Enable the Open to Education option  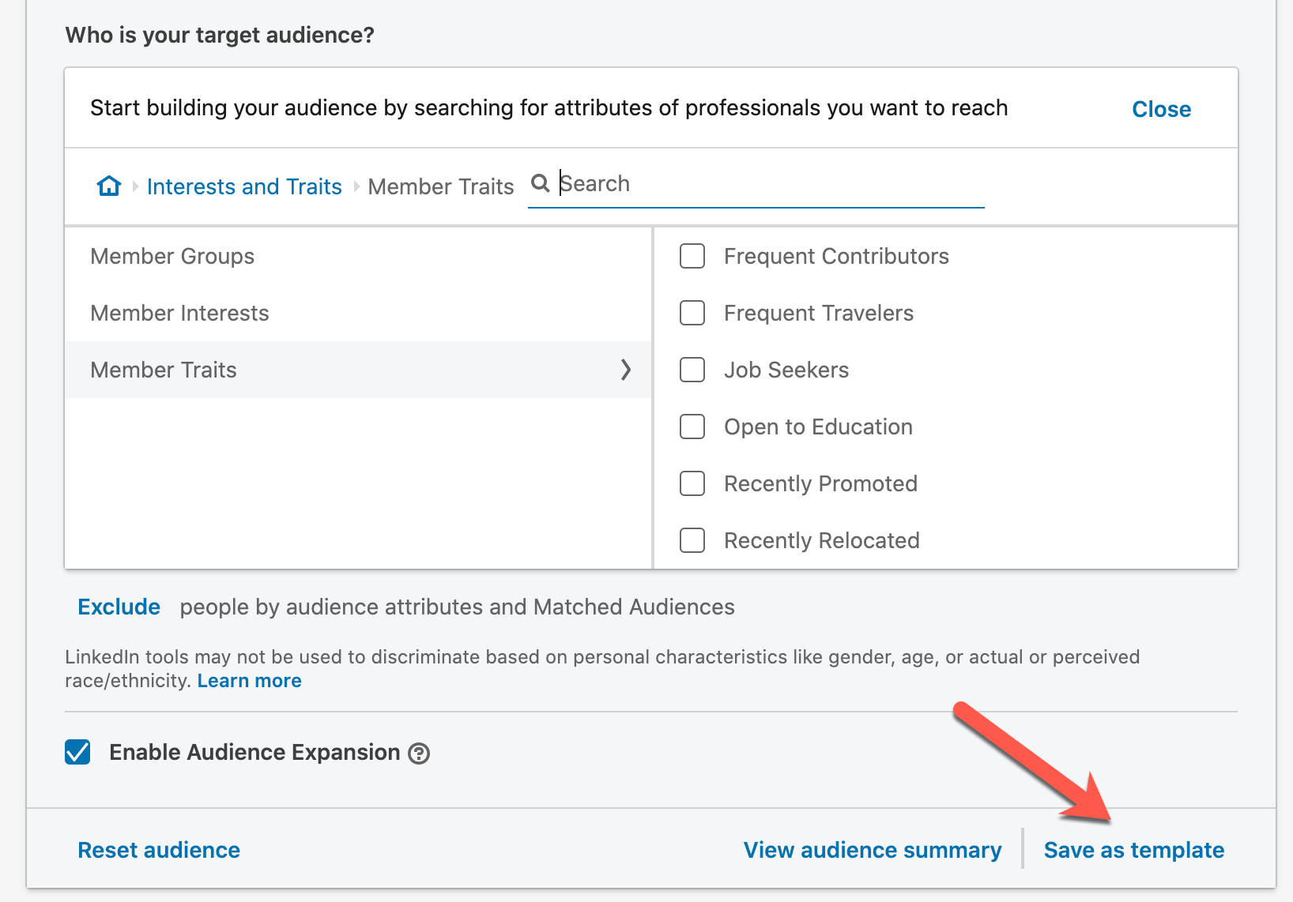click(692, 427)
